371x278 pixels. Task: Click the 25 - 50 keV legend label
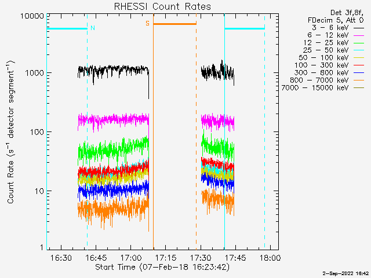326,50
